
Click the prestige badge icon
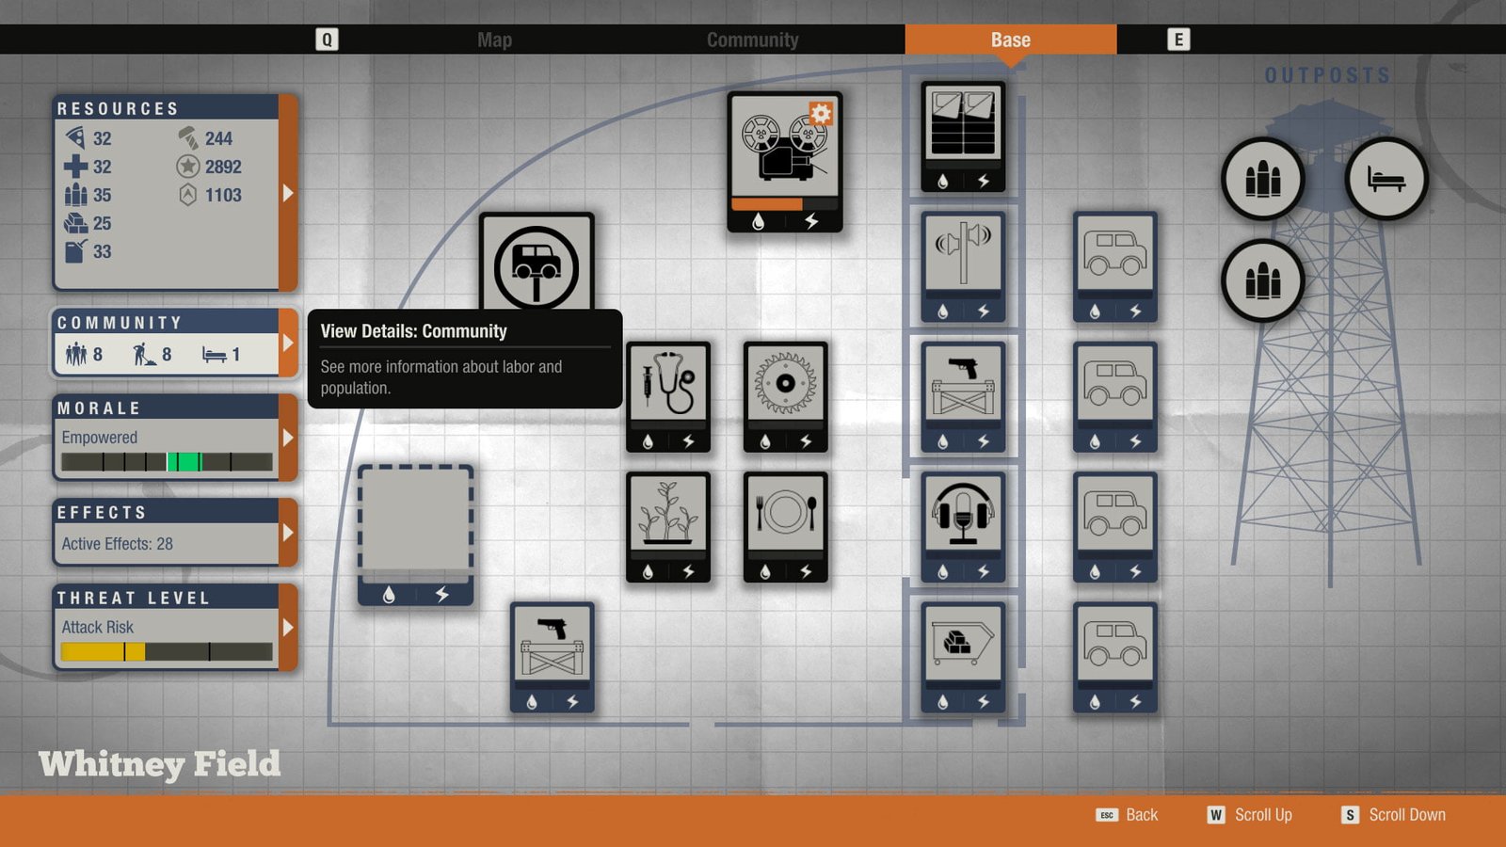point(188,195)
